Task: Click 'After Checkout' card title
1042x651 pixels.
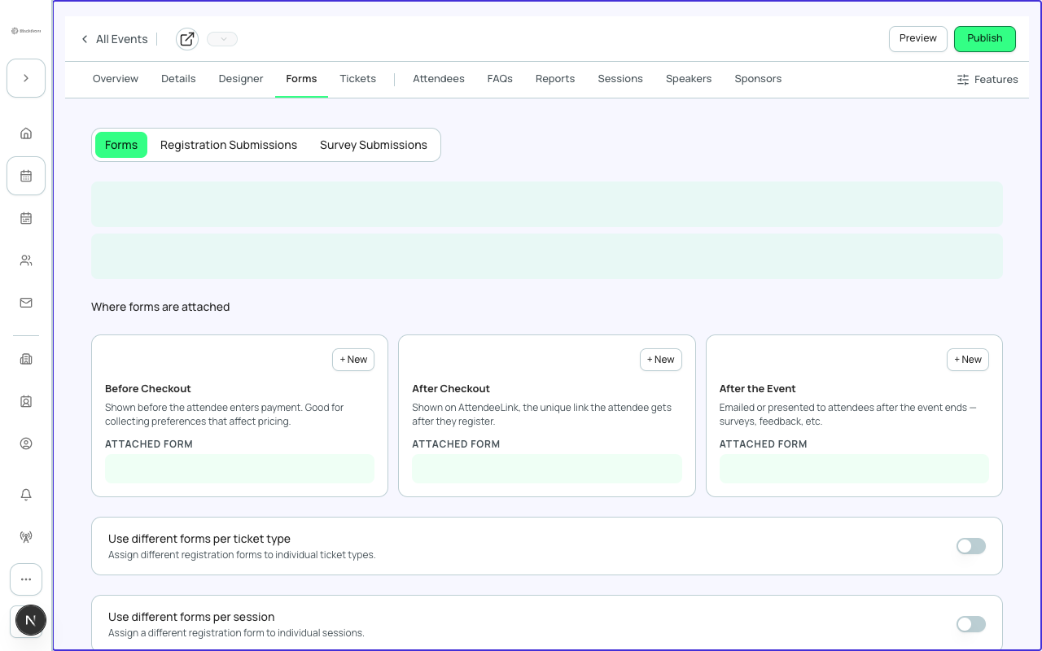Action: (x=451, y=389)
